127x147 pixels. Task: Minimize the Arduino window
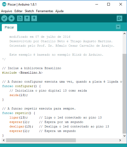coord(97,4)
